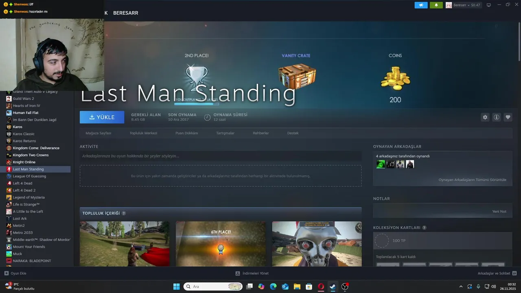Add Last Man Standing to favorites heart
This screenshot has height=293, width=521.
coord(508,117)
